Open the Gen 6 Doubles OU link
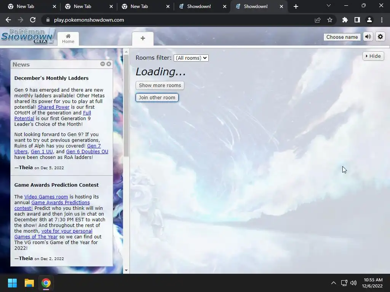Image resolution: width=390 pixels, height=292 pixels. pos(87,151)
